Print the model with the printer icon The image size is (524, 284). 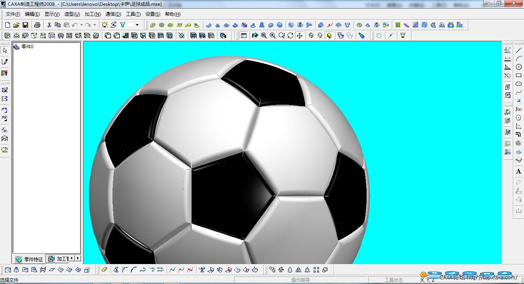pos(37,25)
